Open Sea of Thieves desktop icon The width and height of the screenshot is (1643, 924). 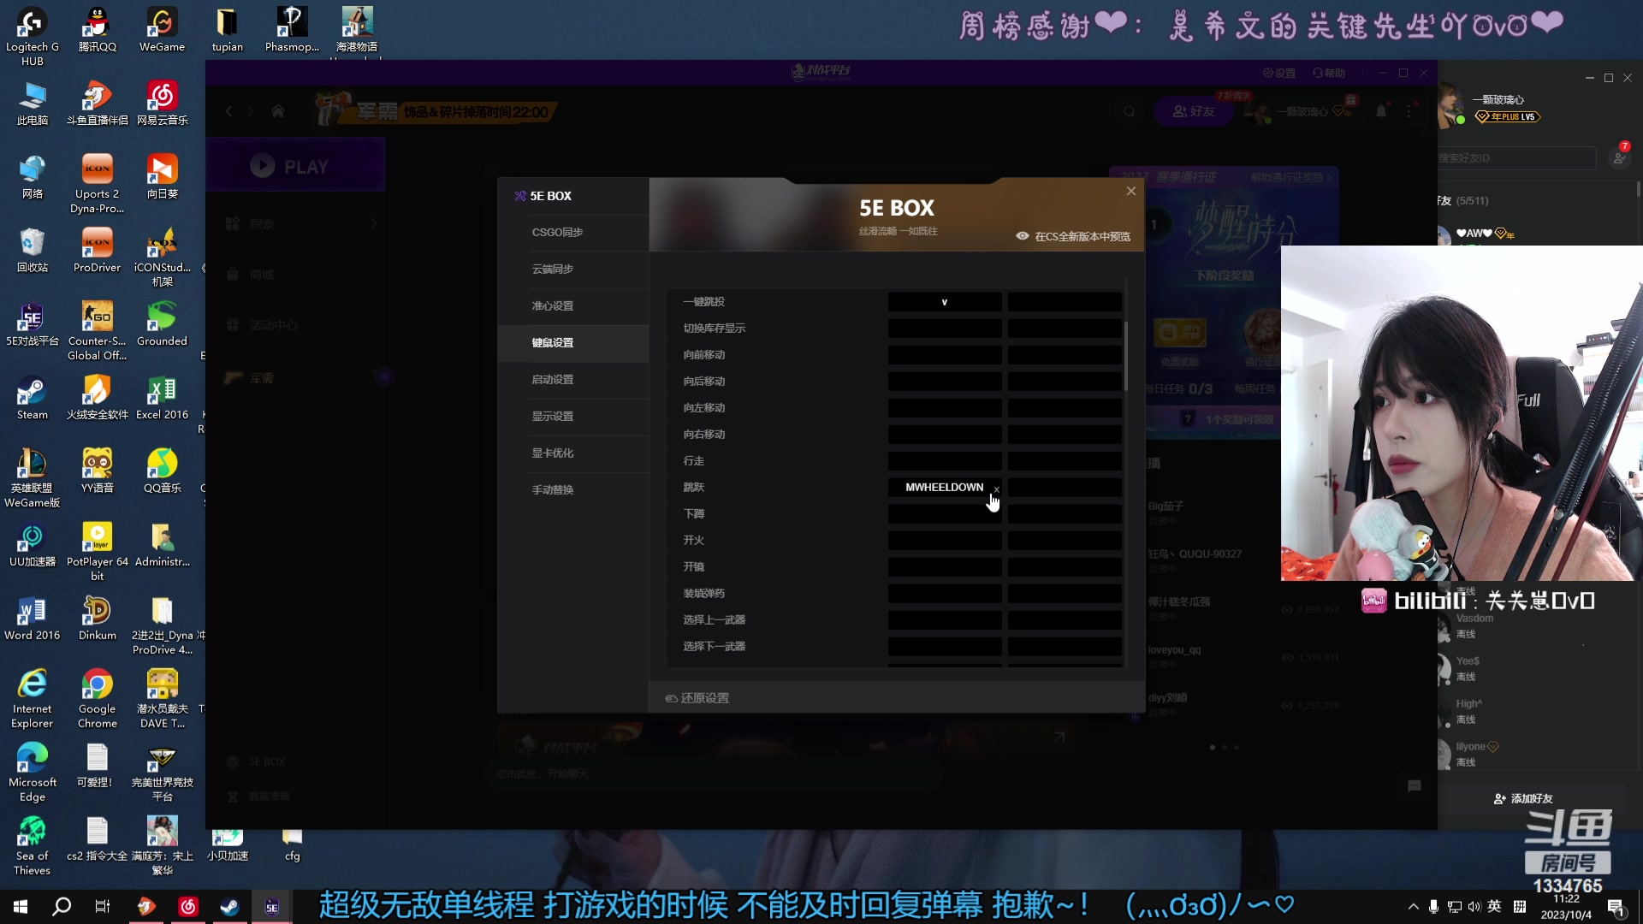tap(33, 845)
